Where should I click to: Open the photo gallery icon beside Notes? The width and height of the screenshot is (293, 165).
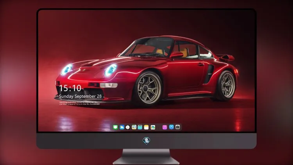153,127
